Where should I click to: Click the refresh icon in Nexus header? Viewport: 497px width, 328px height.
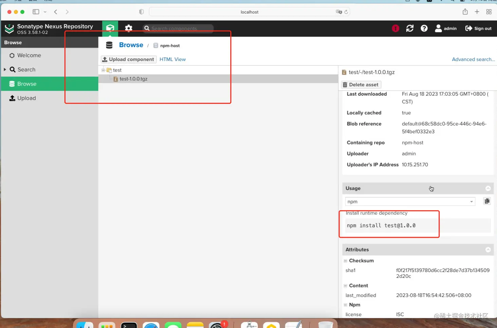[410, 28]
